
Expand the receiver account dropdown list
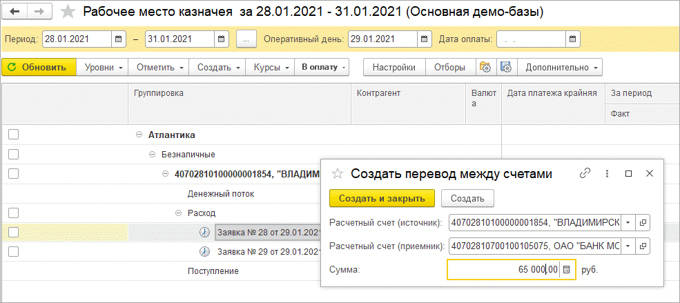(628, 246)
